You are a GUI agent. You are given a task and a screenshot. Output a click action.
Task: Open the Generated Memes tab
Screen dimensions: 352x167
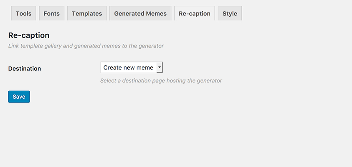point(140,13)
